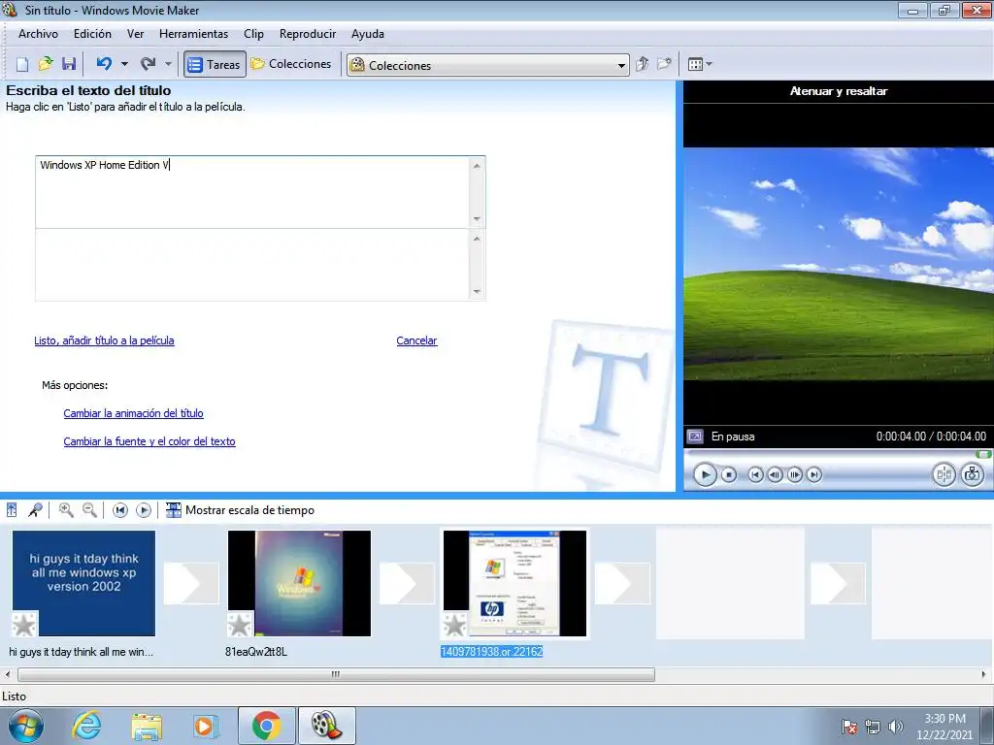Step to next frame
The width and height of the screenshot is (994, 745).
tap(795, 474)
